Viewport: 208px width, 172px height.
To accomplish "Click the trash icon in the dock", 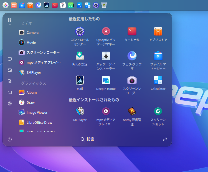I will pos(104,5).
